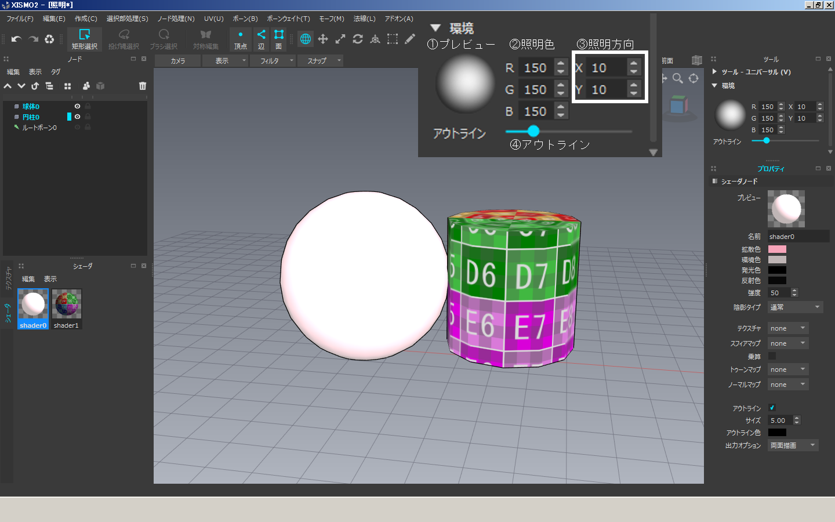The width and height of the screenshot is (835, 522).
Task: Open the テクスチャ texture dropdown
Action: (788, 328)
